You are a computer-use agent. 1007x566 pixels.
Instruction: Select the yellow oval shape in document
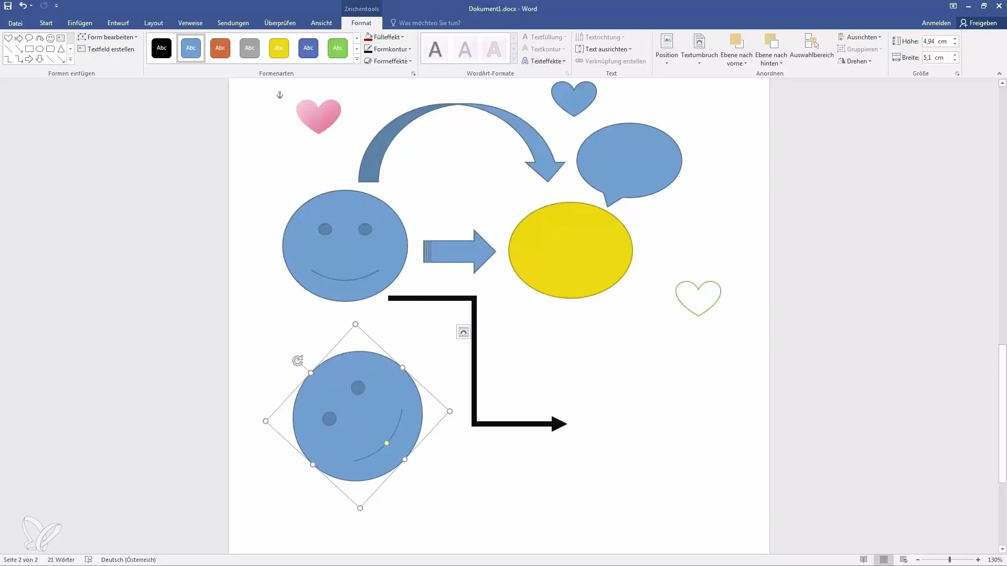tap(571, 251)
